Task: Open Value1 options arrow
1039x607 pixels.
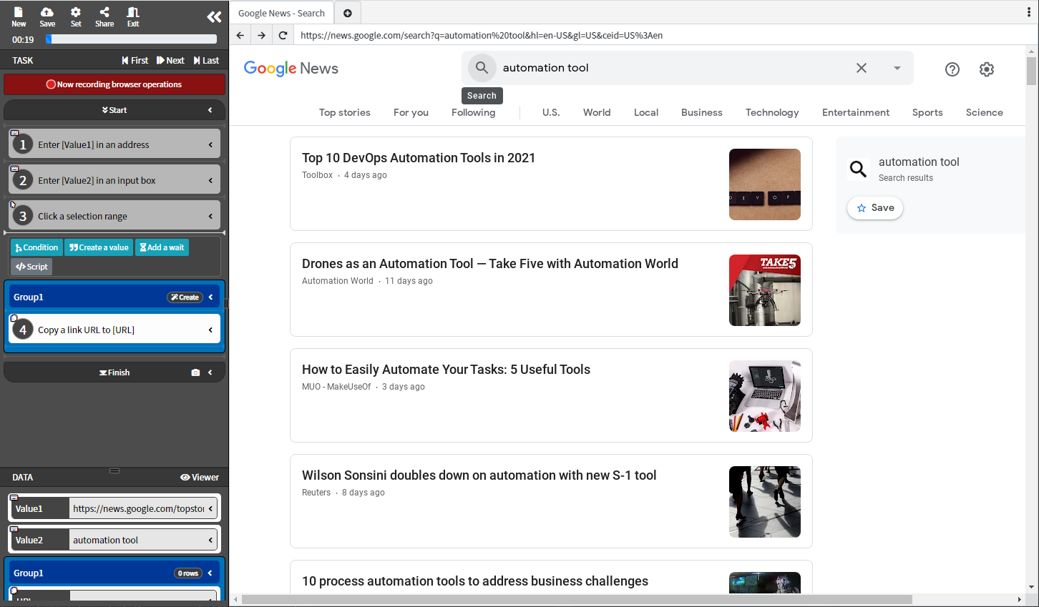Action: 210,508
